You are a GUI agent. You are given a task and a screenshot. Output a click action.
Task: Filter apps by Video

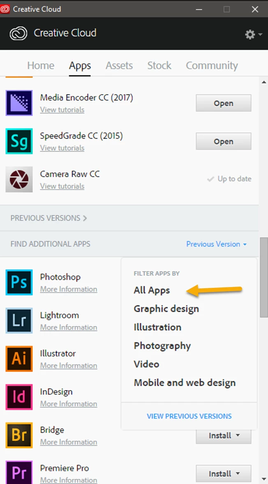click(x=146, y=364)
